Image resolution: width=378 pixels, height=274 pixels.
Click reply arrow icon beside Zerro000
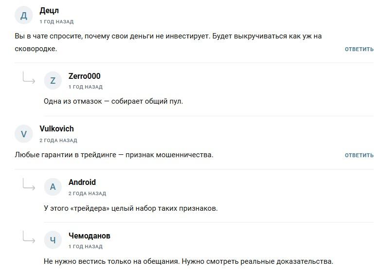29,78
